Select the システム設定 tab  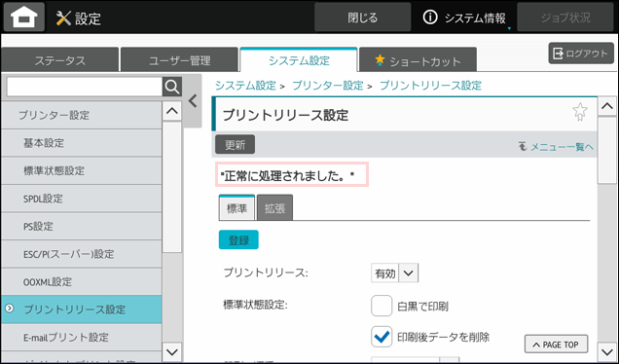(299, 60)
